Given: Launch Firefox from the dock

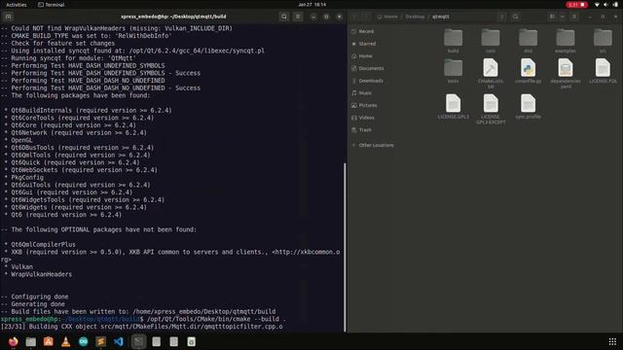Looking at the screenshot, I should [13, 341].
